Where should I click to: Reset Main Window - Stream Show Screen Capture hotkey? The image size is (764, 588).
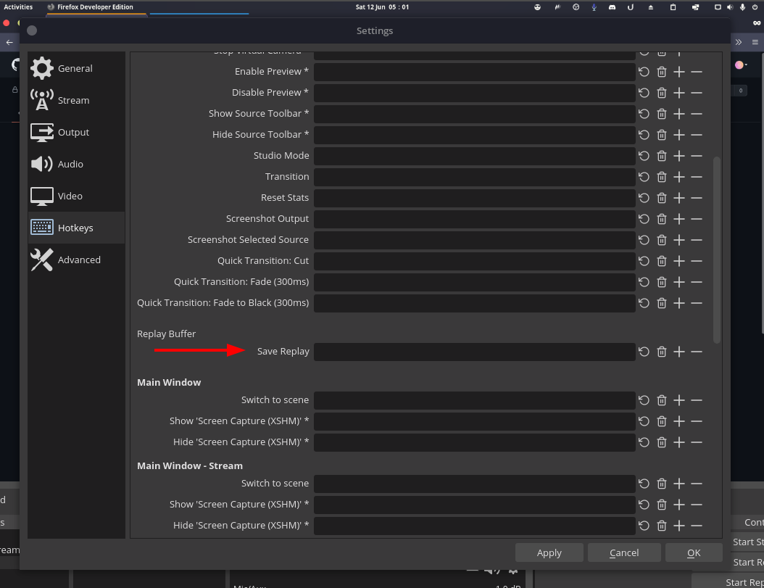pyautogui.click(x=644, y=505)
